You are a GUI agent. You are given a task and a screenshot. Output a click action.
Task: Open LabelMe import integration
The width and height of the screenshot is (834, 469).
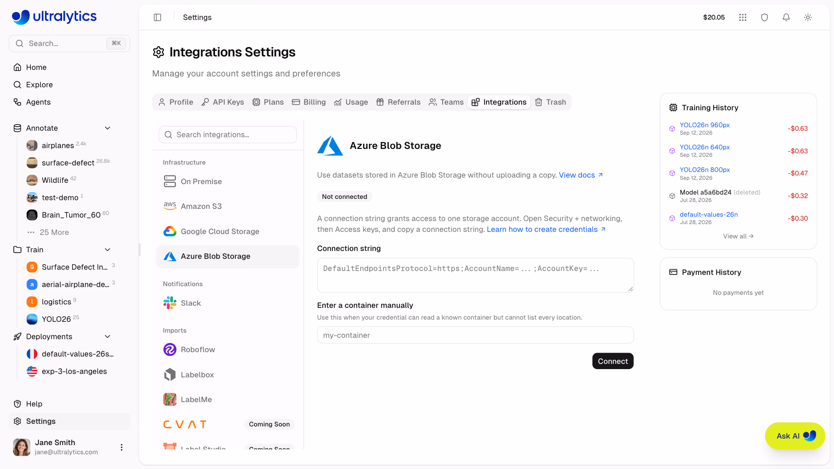228,400
